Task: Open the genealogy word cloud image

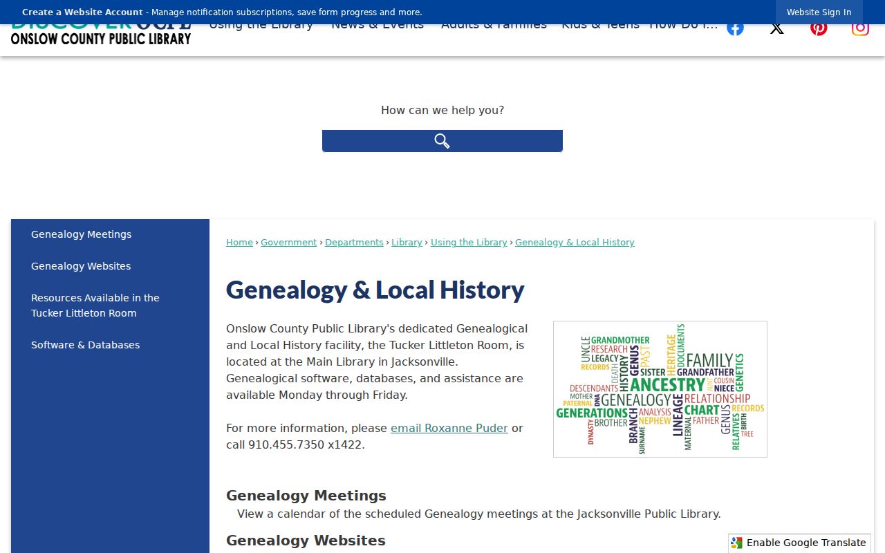Action: (660, 389)
